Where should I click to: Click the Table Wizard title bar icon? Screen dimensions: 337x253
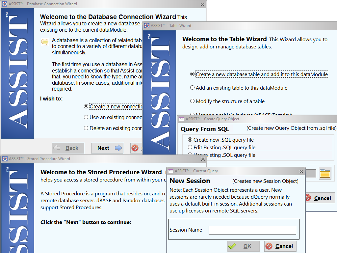click(147, 26)
